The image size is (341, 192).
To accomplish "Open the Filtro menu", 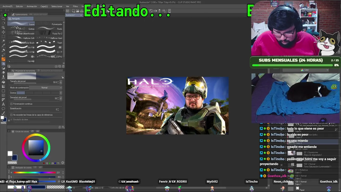I will [x=75, y=6].
